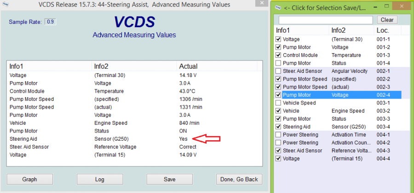
Task: Uncheck Control Module Temperature checkbox
Action: [278, 55]
